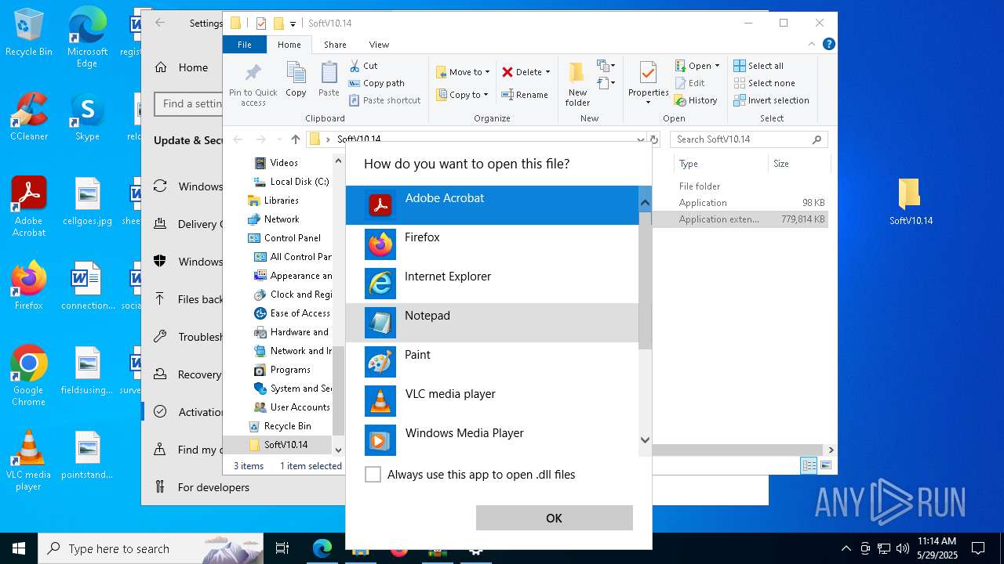This screenshot has width=1004, height=564.
Task: Select SoftV10.14 folder in the navigation tree
Action: coord(278,445)
